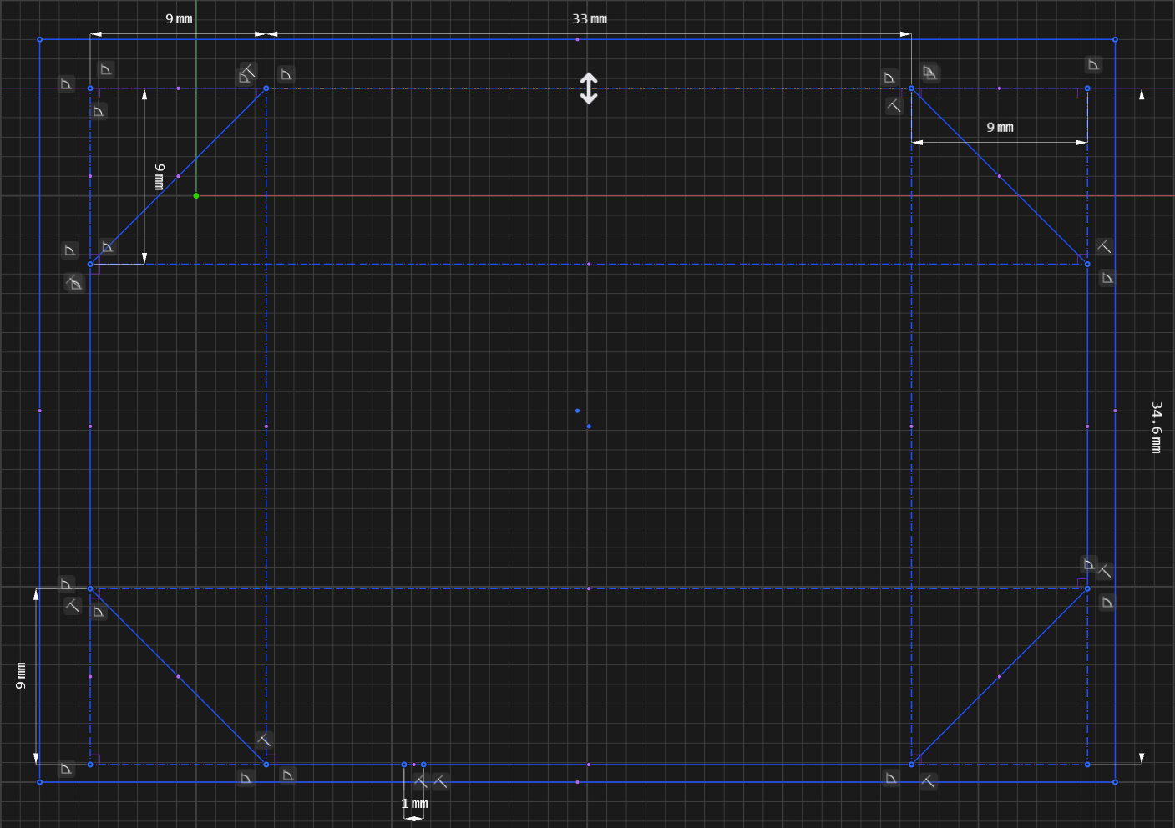
Task: Select the outer rectangle's top-right corner point
Action: (x=1115, y=39)
